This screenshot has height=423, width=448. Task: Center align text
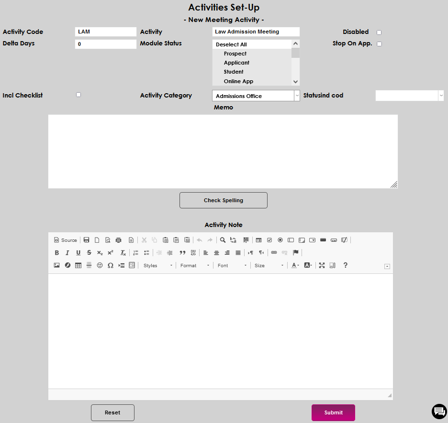[x=216, y=253]
